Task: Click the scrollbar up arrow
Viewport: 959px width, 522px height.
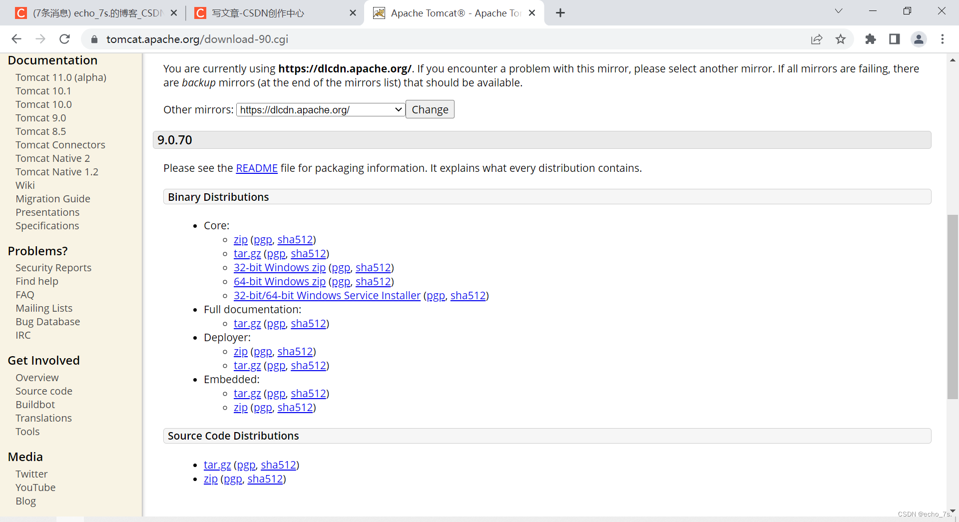Action: point(953,60)
